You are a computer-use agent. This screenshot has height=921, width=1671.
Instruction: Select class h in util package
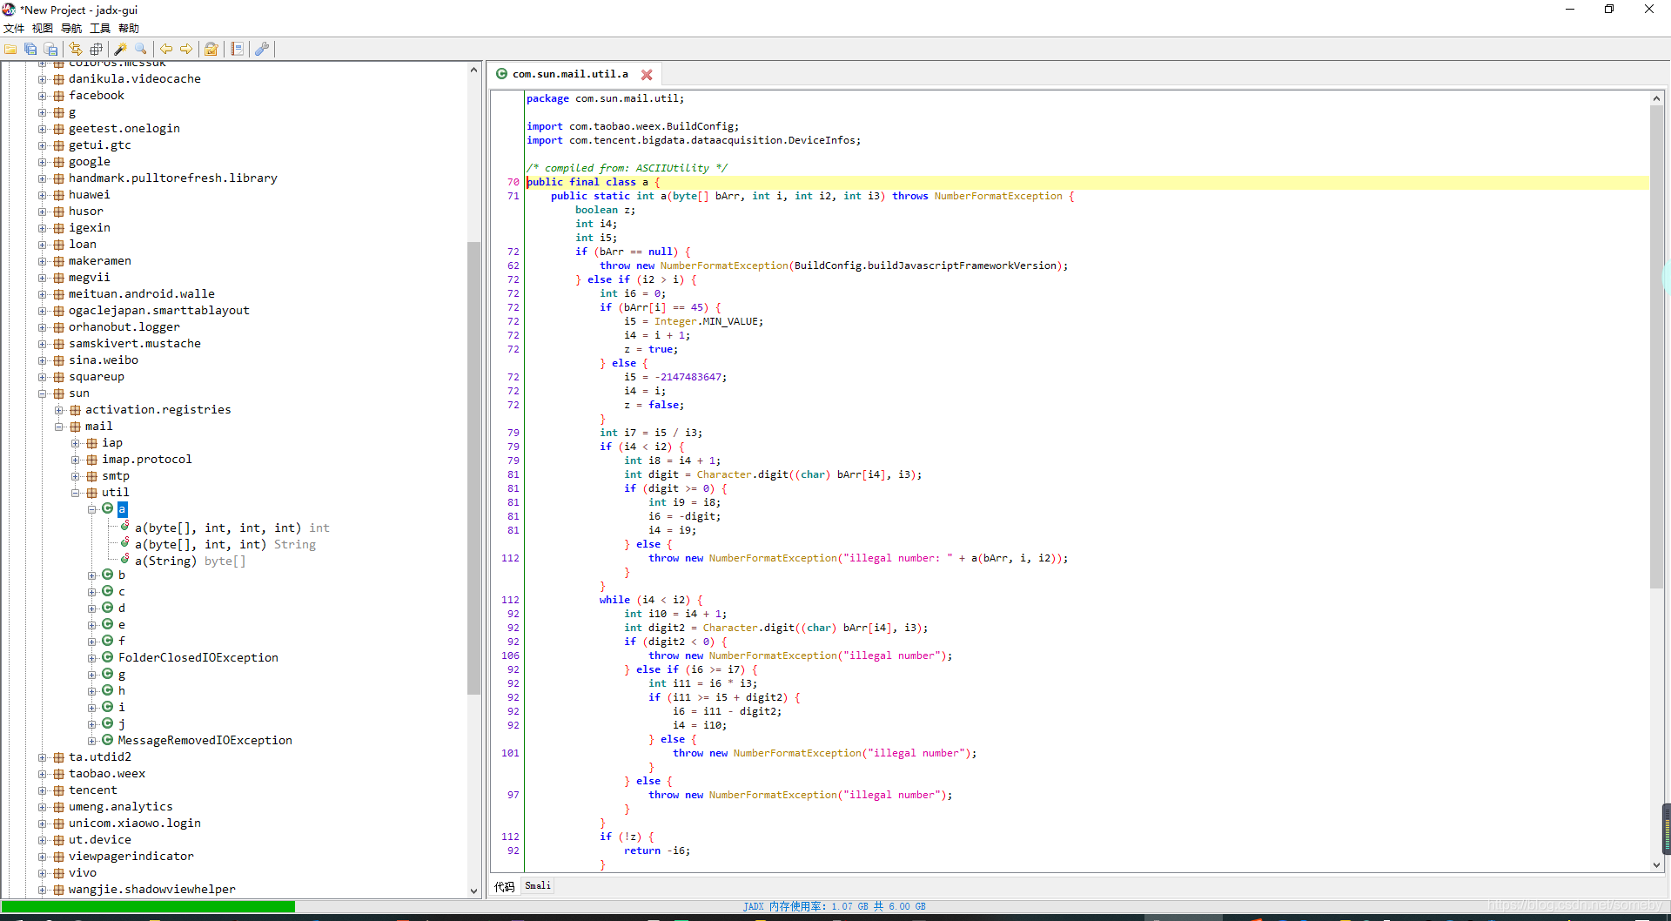coord(122,691)
